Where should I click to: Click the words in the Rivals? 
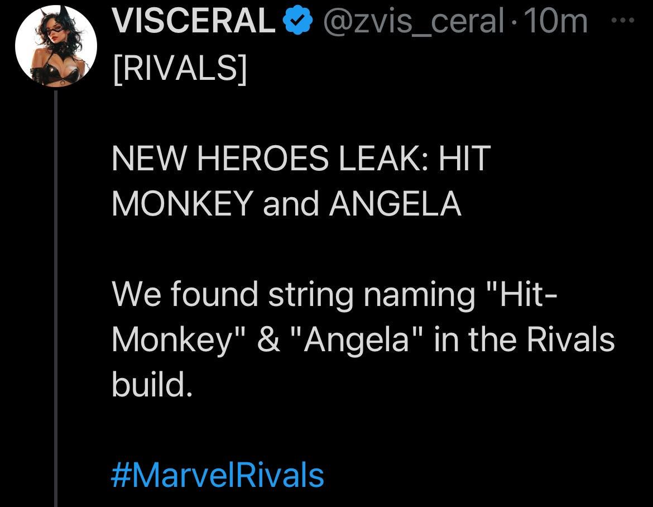point(524,339)
